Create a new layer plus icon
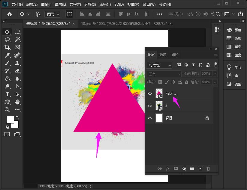Screen dimensions: 247x190 coord(200,169)
